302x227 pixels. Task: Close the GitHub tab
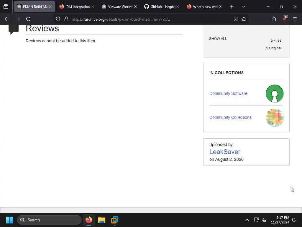[x=178, y=7]
